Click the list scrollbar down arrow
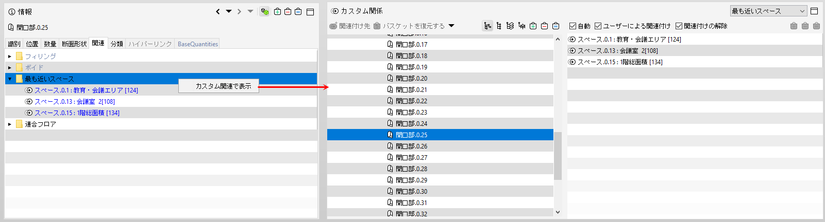Image resolution: width=825 pixels, height=222 pixels. 558,212
